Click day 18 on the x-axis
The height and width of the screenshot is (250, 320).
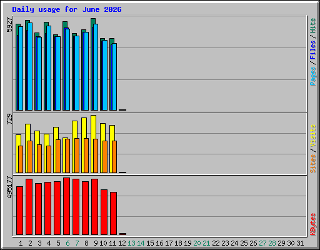point(178,243)
